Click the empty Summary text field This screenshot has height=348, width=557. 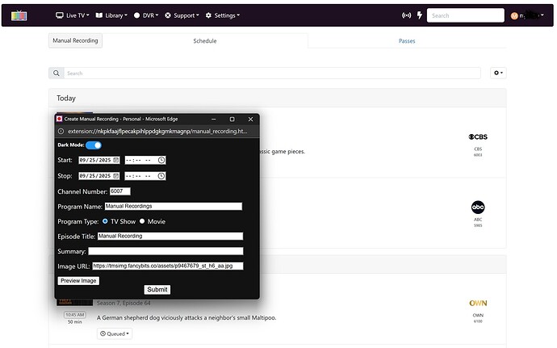click(165, 251)
